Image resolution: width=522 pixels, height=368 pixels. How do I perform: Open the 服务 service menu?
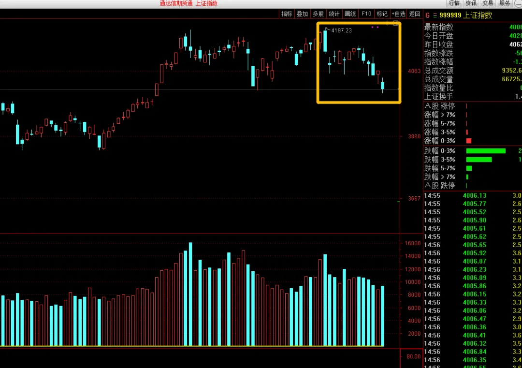505,3
